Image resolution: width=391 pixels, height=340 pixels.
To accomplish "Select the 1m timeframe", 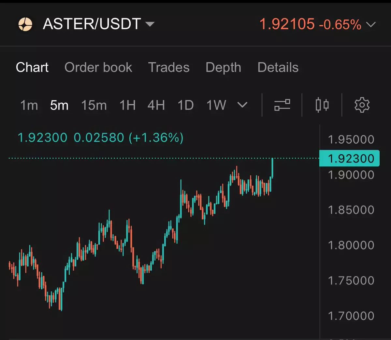I will point(29,105).
